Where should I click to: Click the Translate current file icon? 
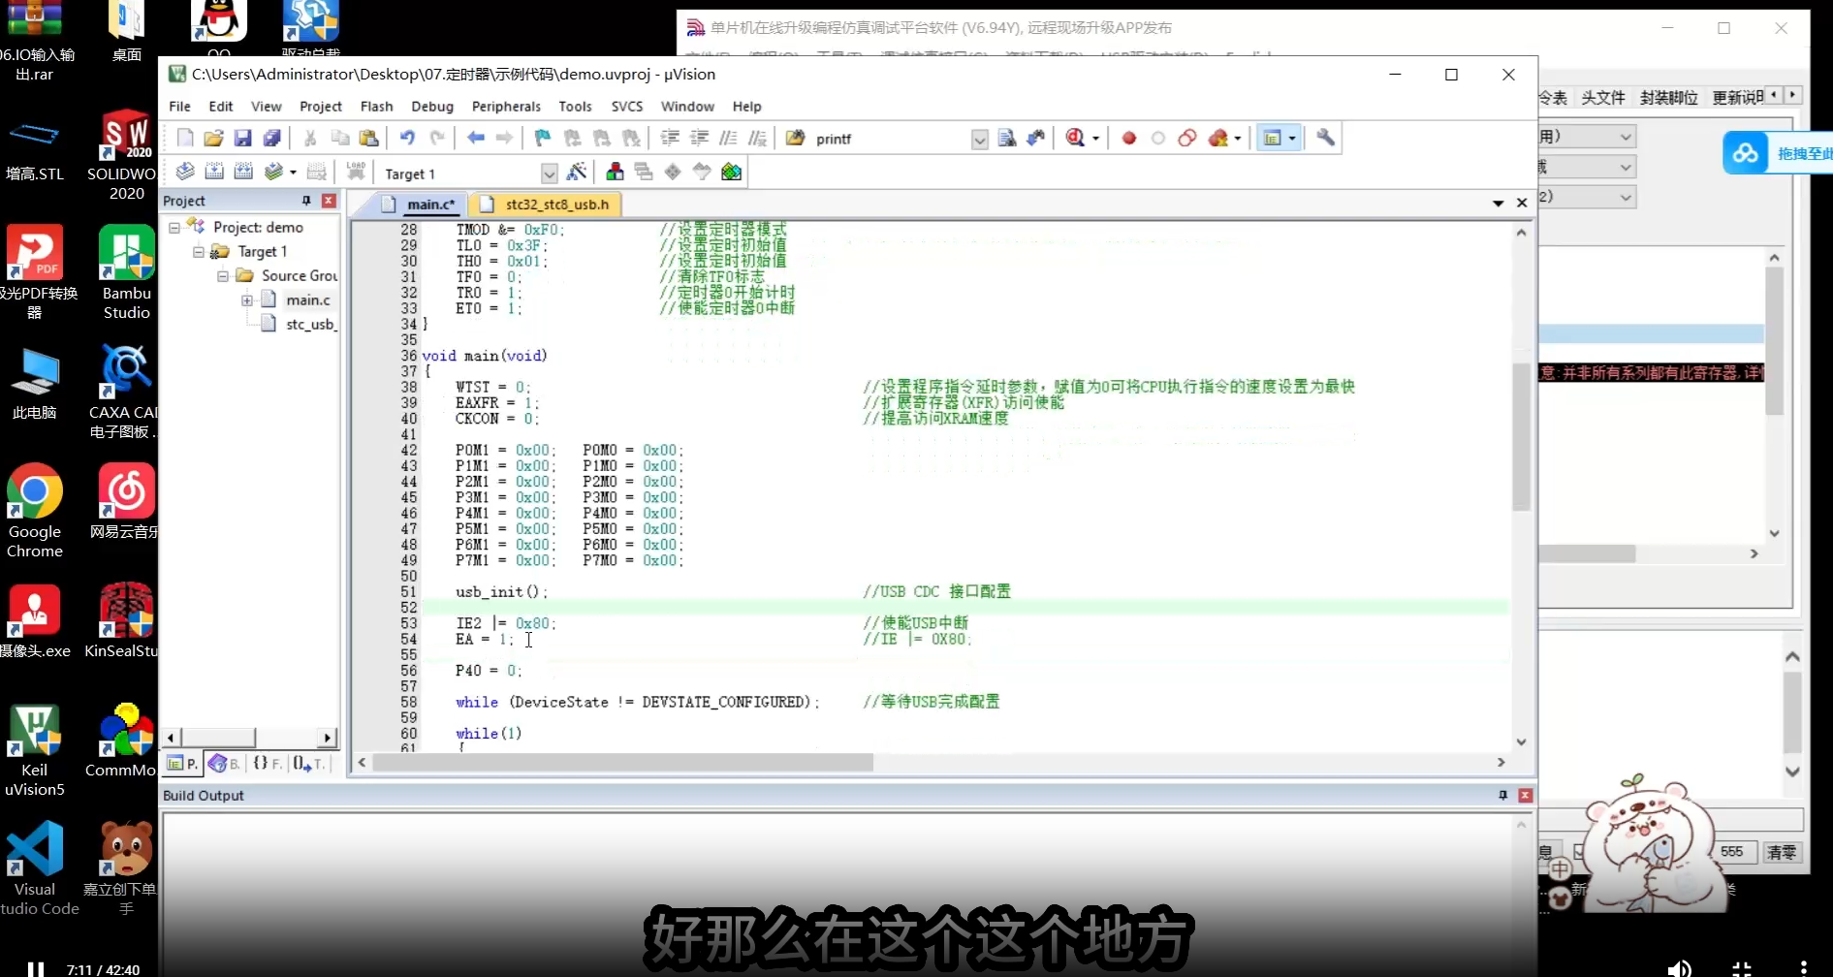(x=185, y=173)
